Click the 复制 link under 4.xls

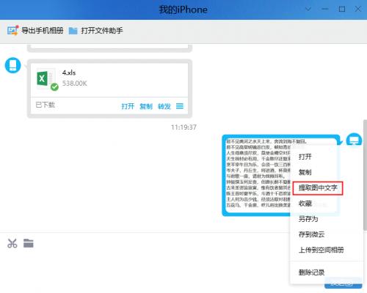[146, 106]
